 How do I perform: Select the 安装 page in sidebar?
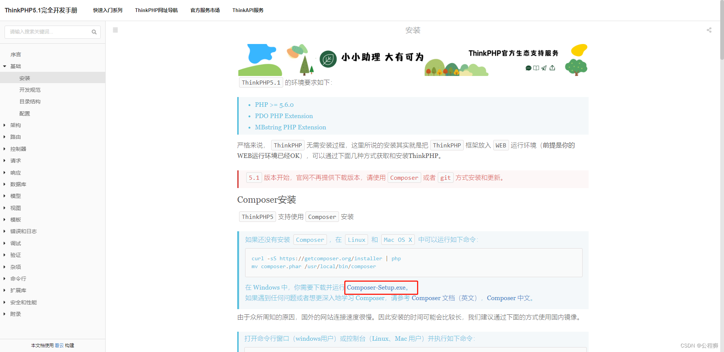pyautogui.click(x=52, y=78)
